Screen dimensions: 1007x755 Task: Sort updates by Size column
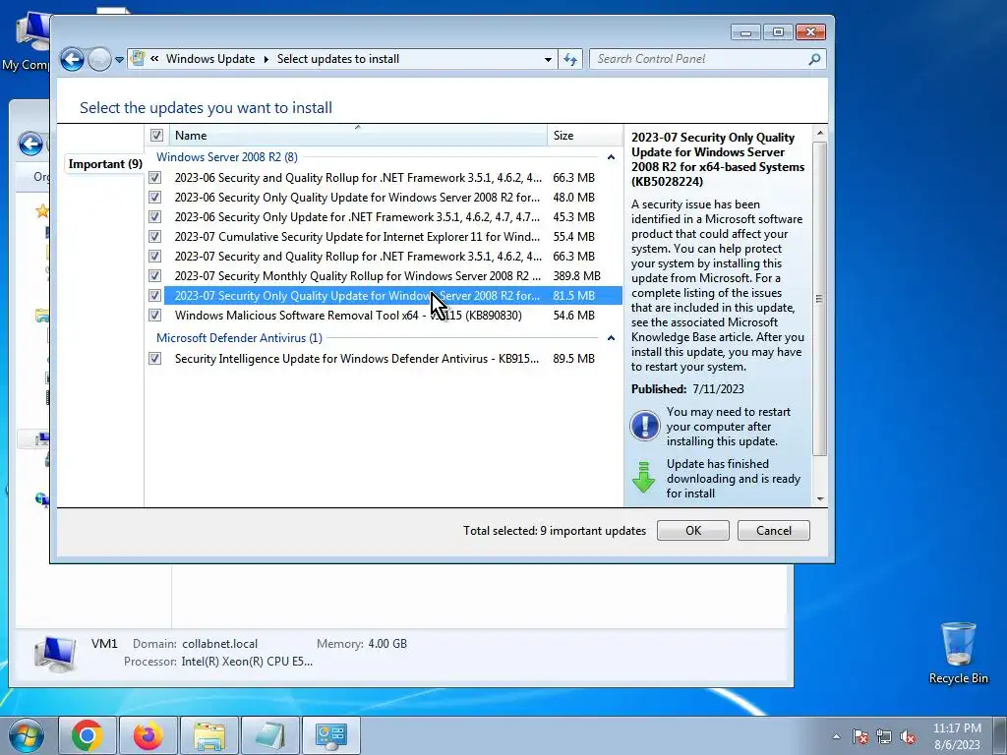click(x=584, y=136)
